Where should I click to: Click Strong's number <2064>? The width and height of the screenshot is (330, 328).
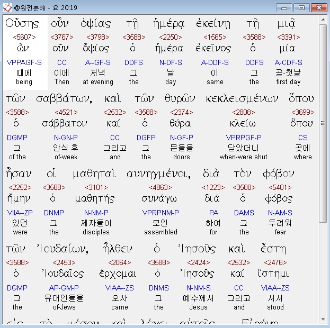pos(120,262)
